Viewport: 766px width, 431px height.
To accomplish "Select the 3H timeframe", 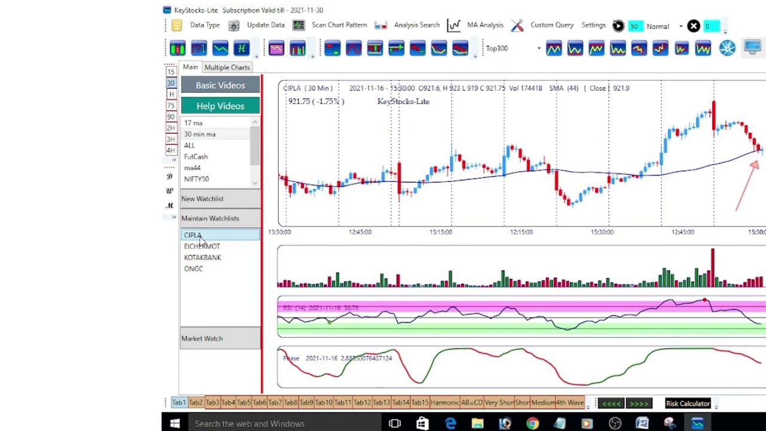I will tap(171, 139).
